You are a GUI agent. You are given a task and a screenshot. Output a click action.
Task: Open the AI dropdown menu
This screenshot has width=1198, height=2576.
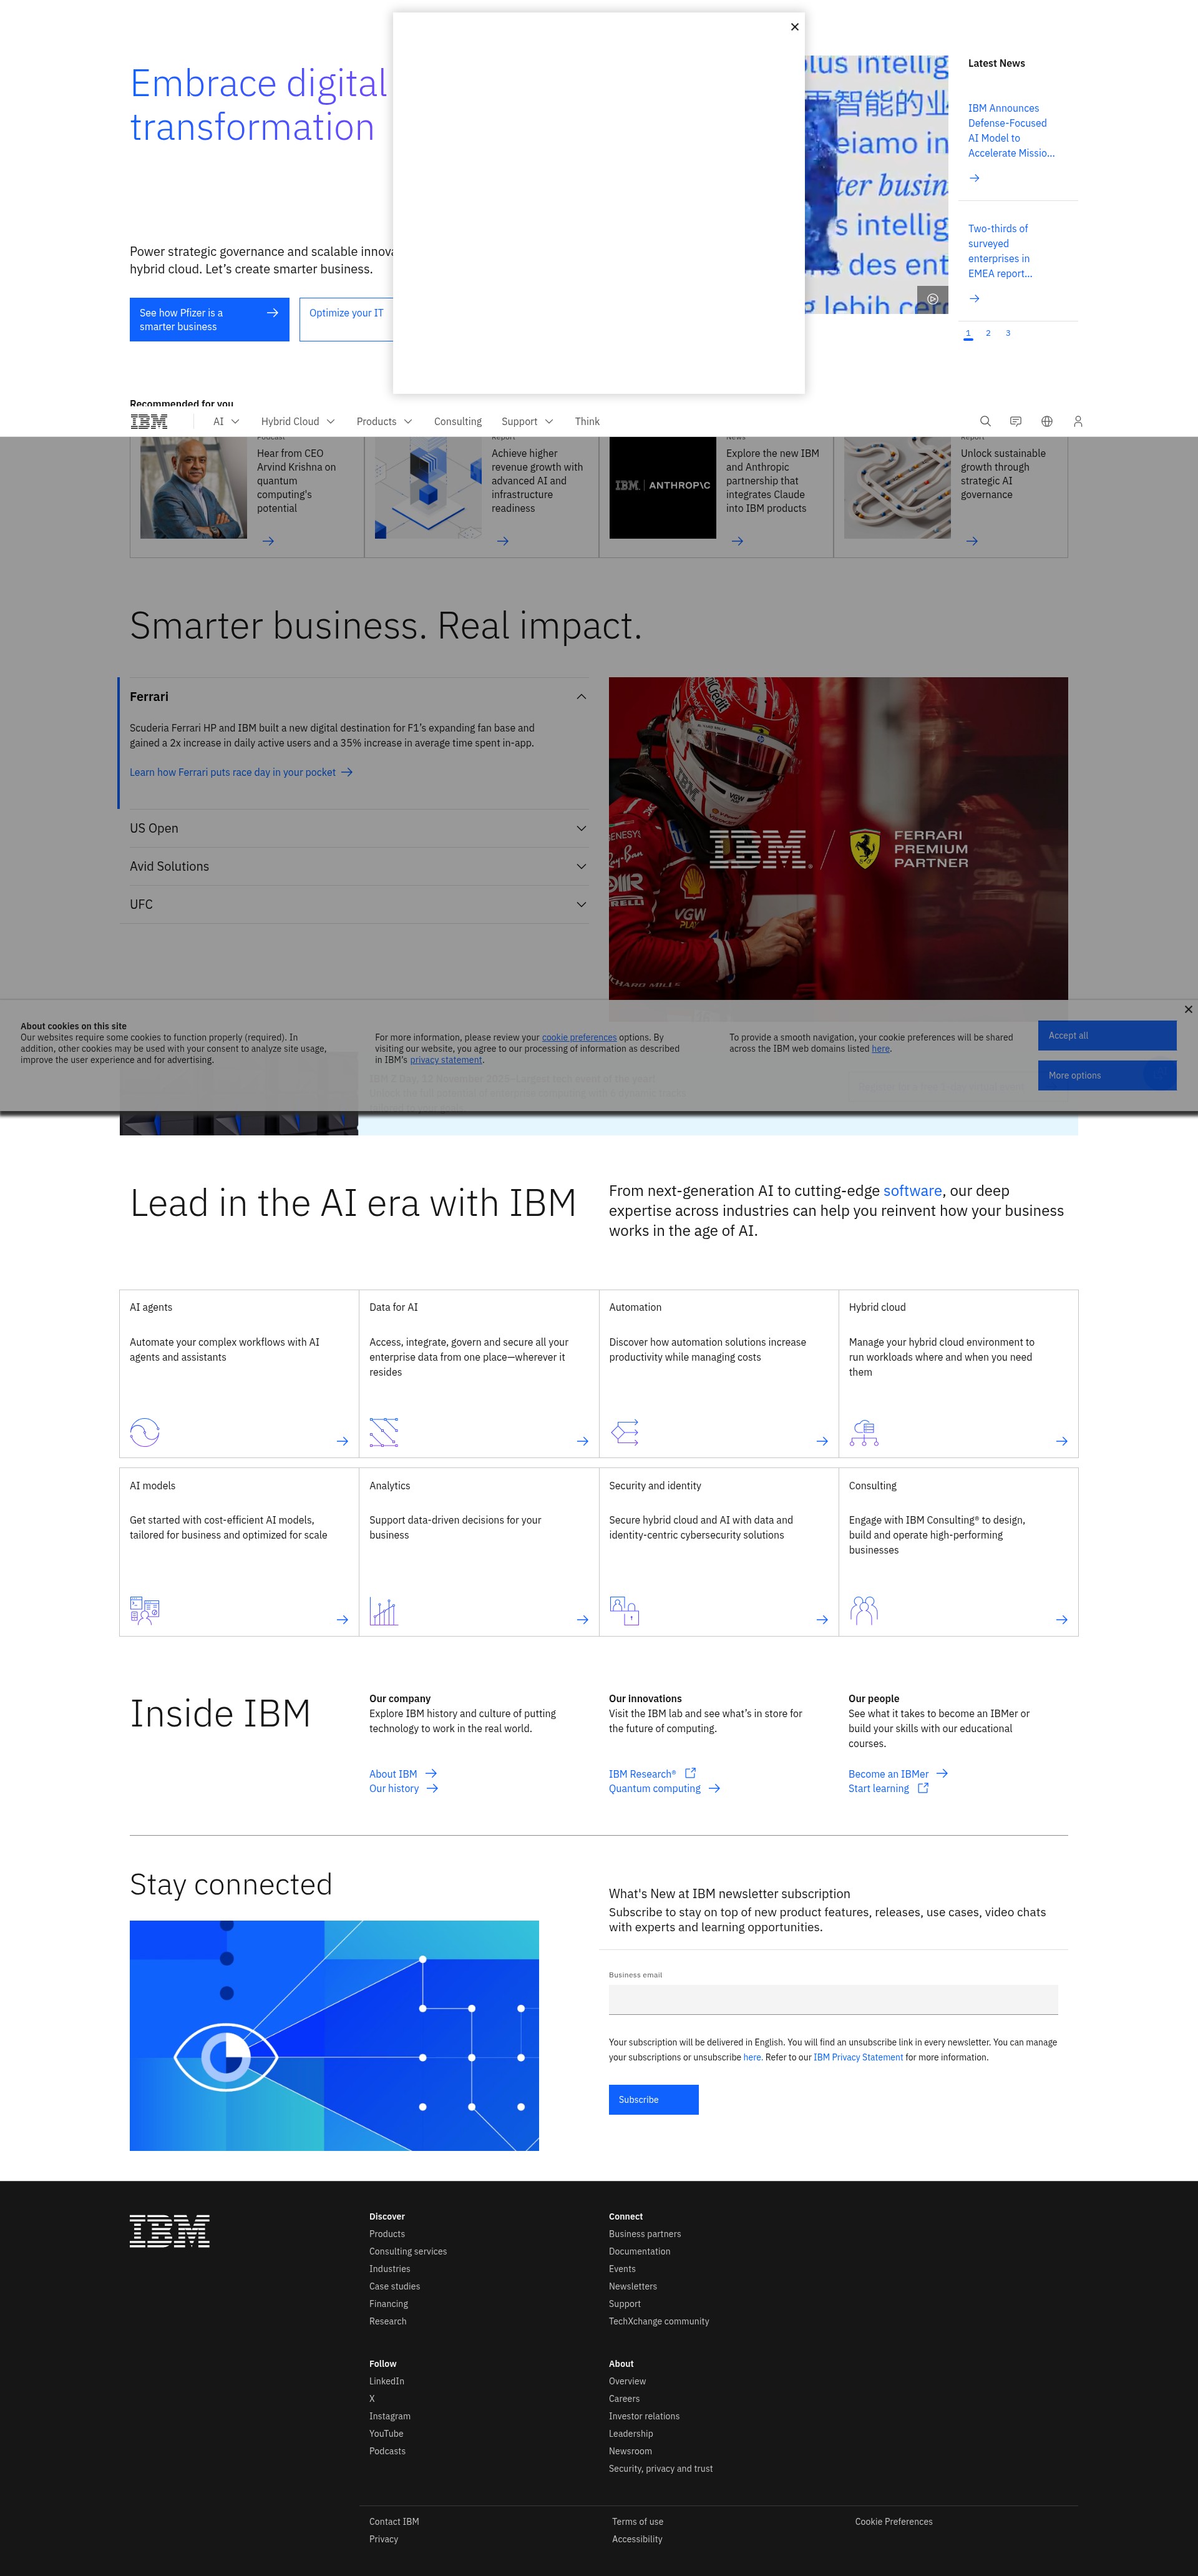[226, 421]
